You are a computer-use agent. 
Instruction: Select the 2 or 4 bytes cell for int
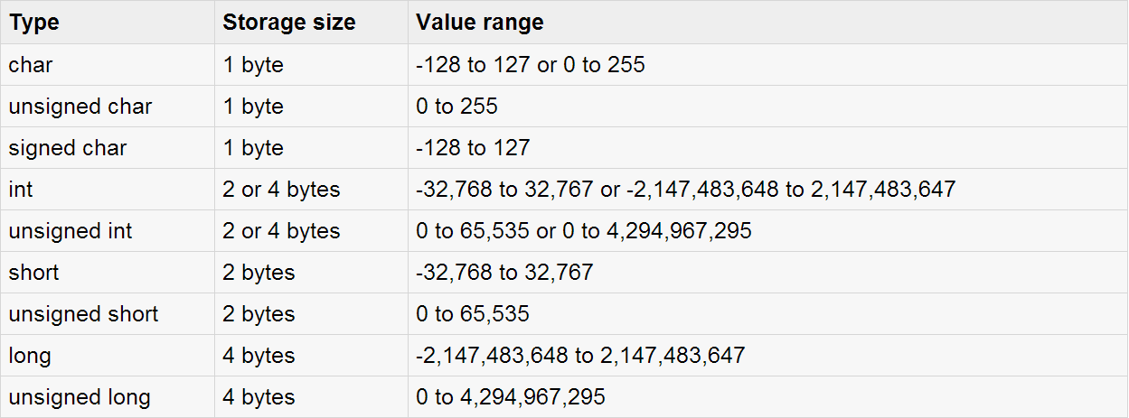coord(281,190)
